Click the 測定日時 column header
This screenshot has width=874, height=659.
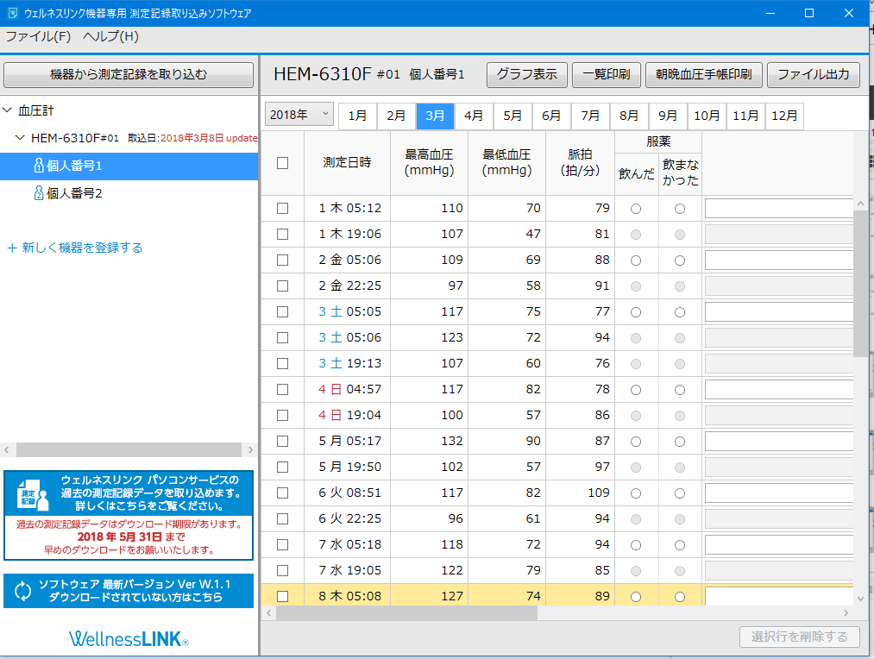coord(347,163)
